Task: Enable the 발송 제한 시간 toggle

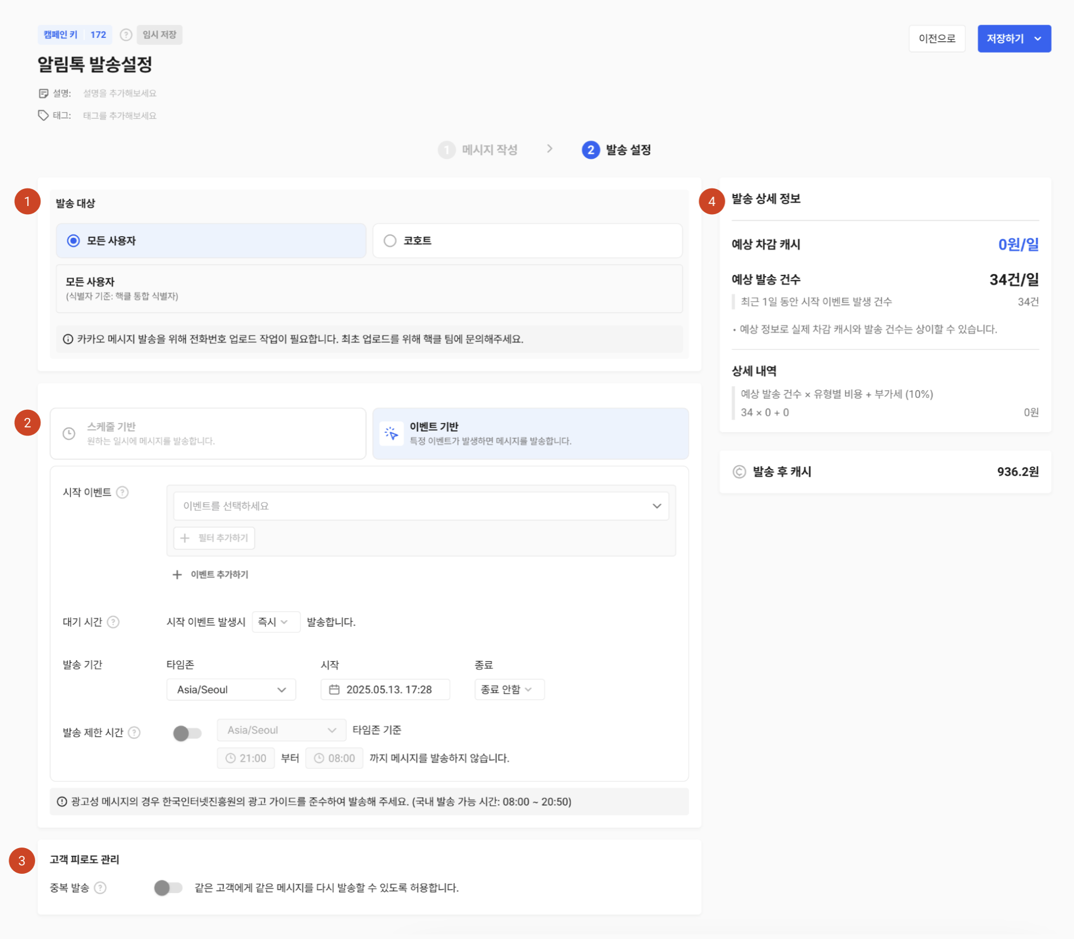Action: (187, 733)
